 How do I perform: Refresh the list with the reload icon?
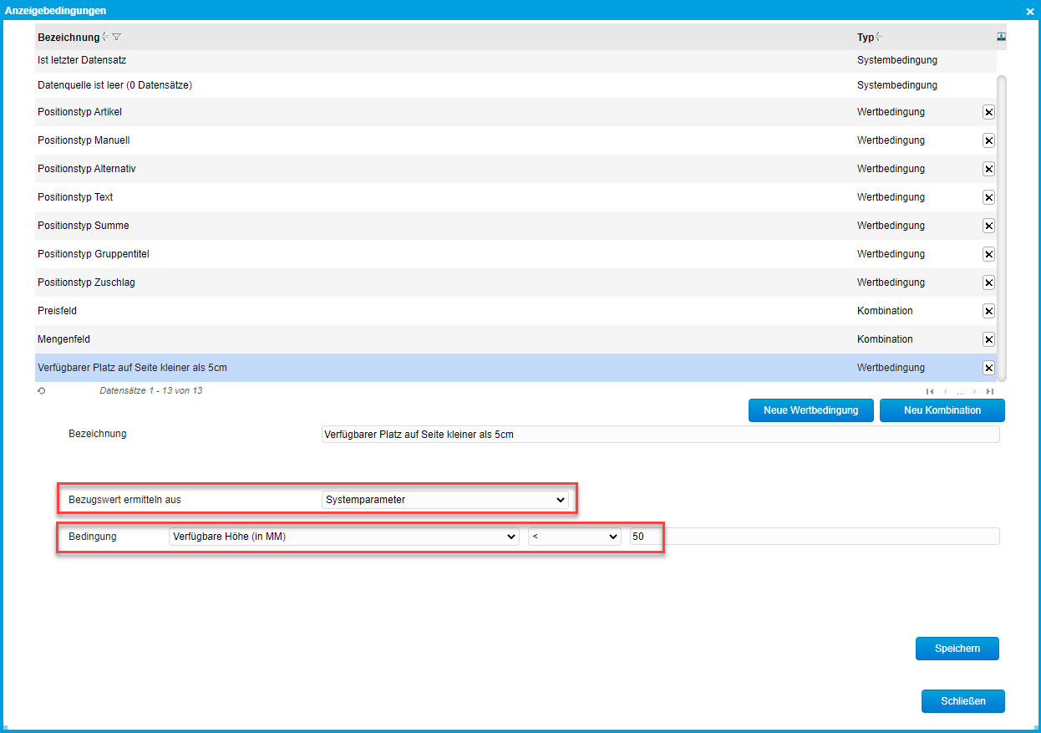[41, 390]
